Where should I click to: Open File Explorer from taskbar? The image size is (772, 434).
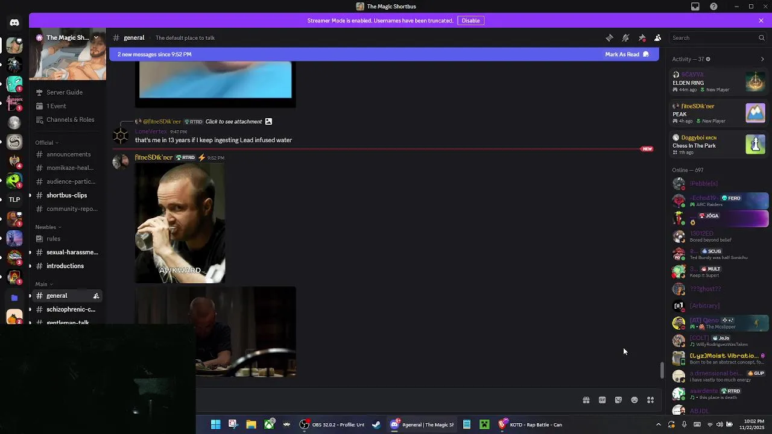pos(251,425)
